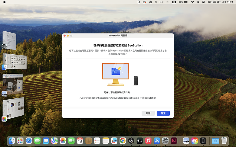Minimize the BeeStation window with yellow button
This screenshot has height=147, width=236.
pyautogui.click(x=68, y=36)
